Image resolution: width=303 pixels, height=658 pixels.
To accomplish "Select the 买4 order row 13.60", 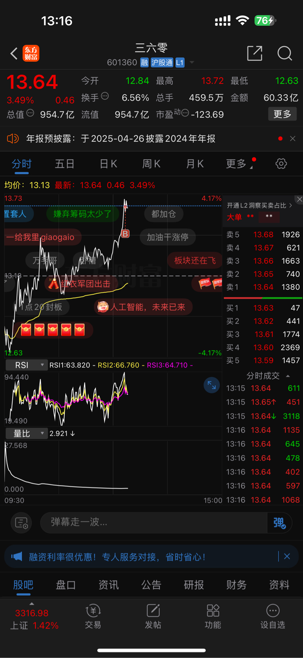I will point(263,347).
